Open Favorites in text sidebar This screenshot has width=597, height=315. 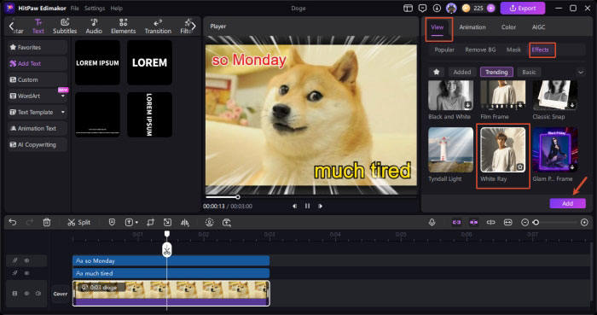pyautogui.click(x=38, y=47)
